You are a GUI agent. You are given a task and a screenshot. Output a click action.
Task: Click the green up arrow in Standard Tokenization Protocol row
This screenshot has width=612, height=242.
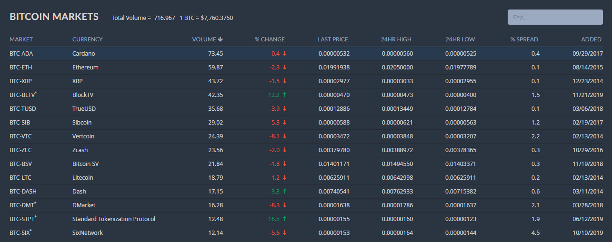coord(285,219)
